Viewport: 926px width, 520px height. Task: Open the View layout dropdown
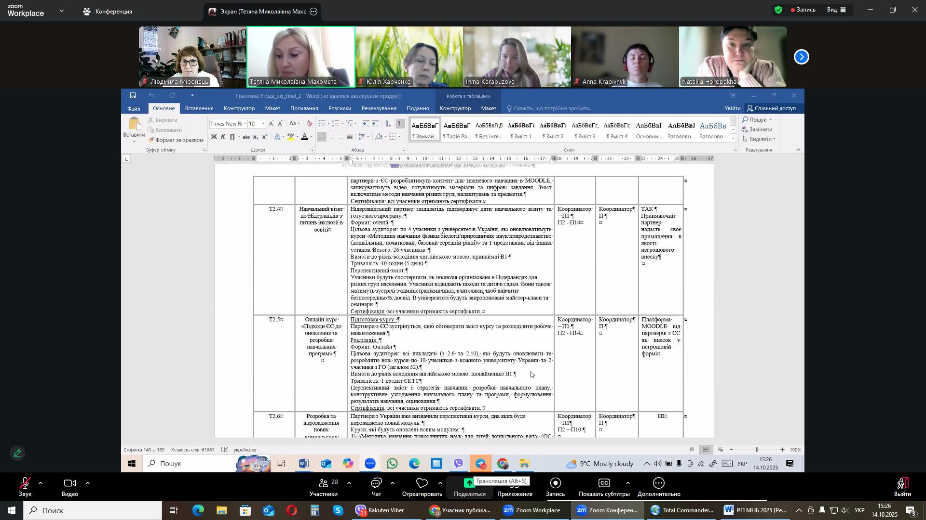tap(837, 10)
